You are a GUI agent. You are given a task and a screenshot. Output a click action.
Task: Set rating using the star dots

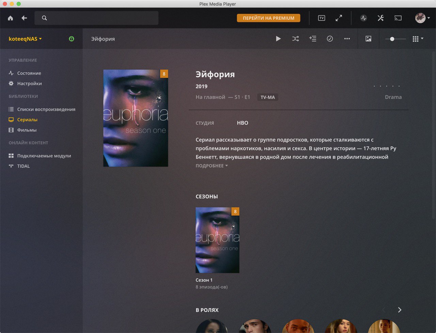point(387,86)
